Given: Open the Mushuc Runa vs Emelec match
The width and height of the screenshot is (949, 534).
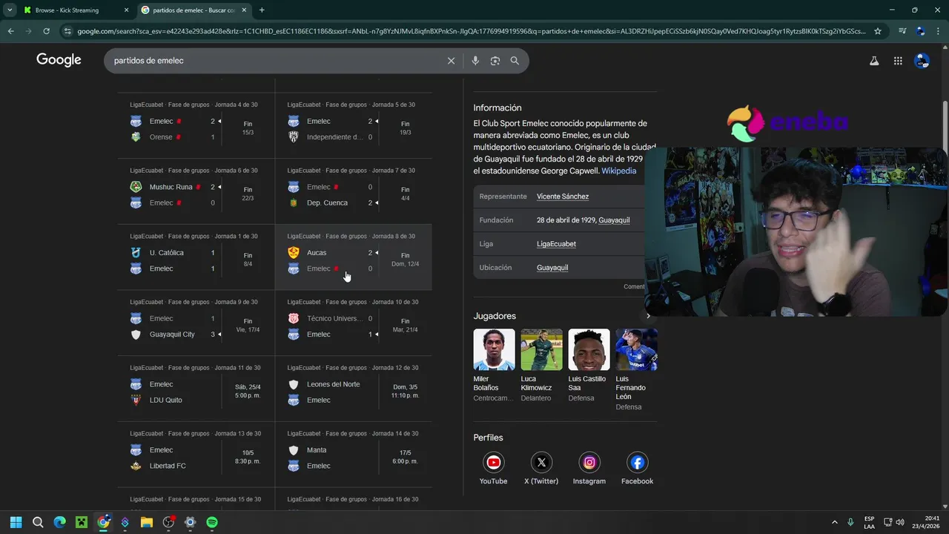Looking at the screenshot, I should (196, 191).
